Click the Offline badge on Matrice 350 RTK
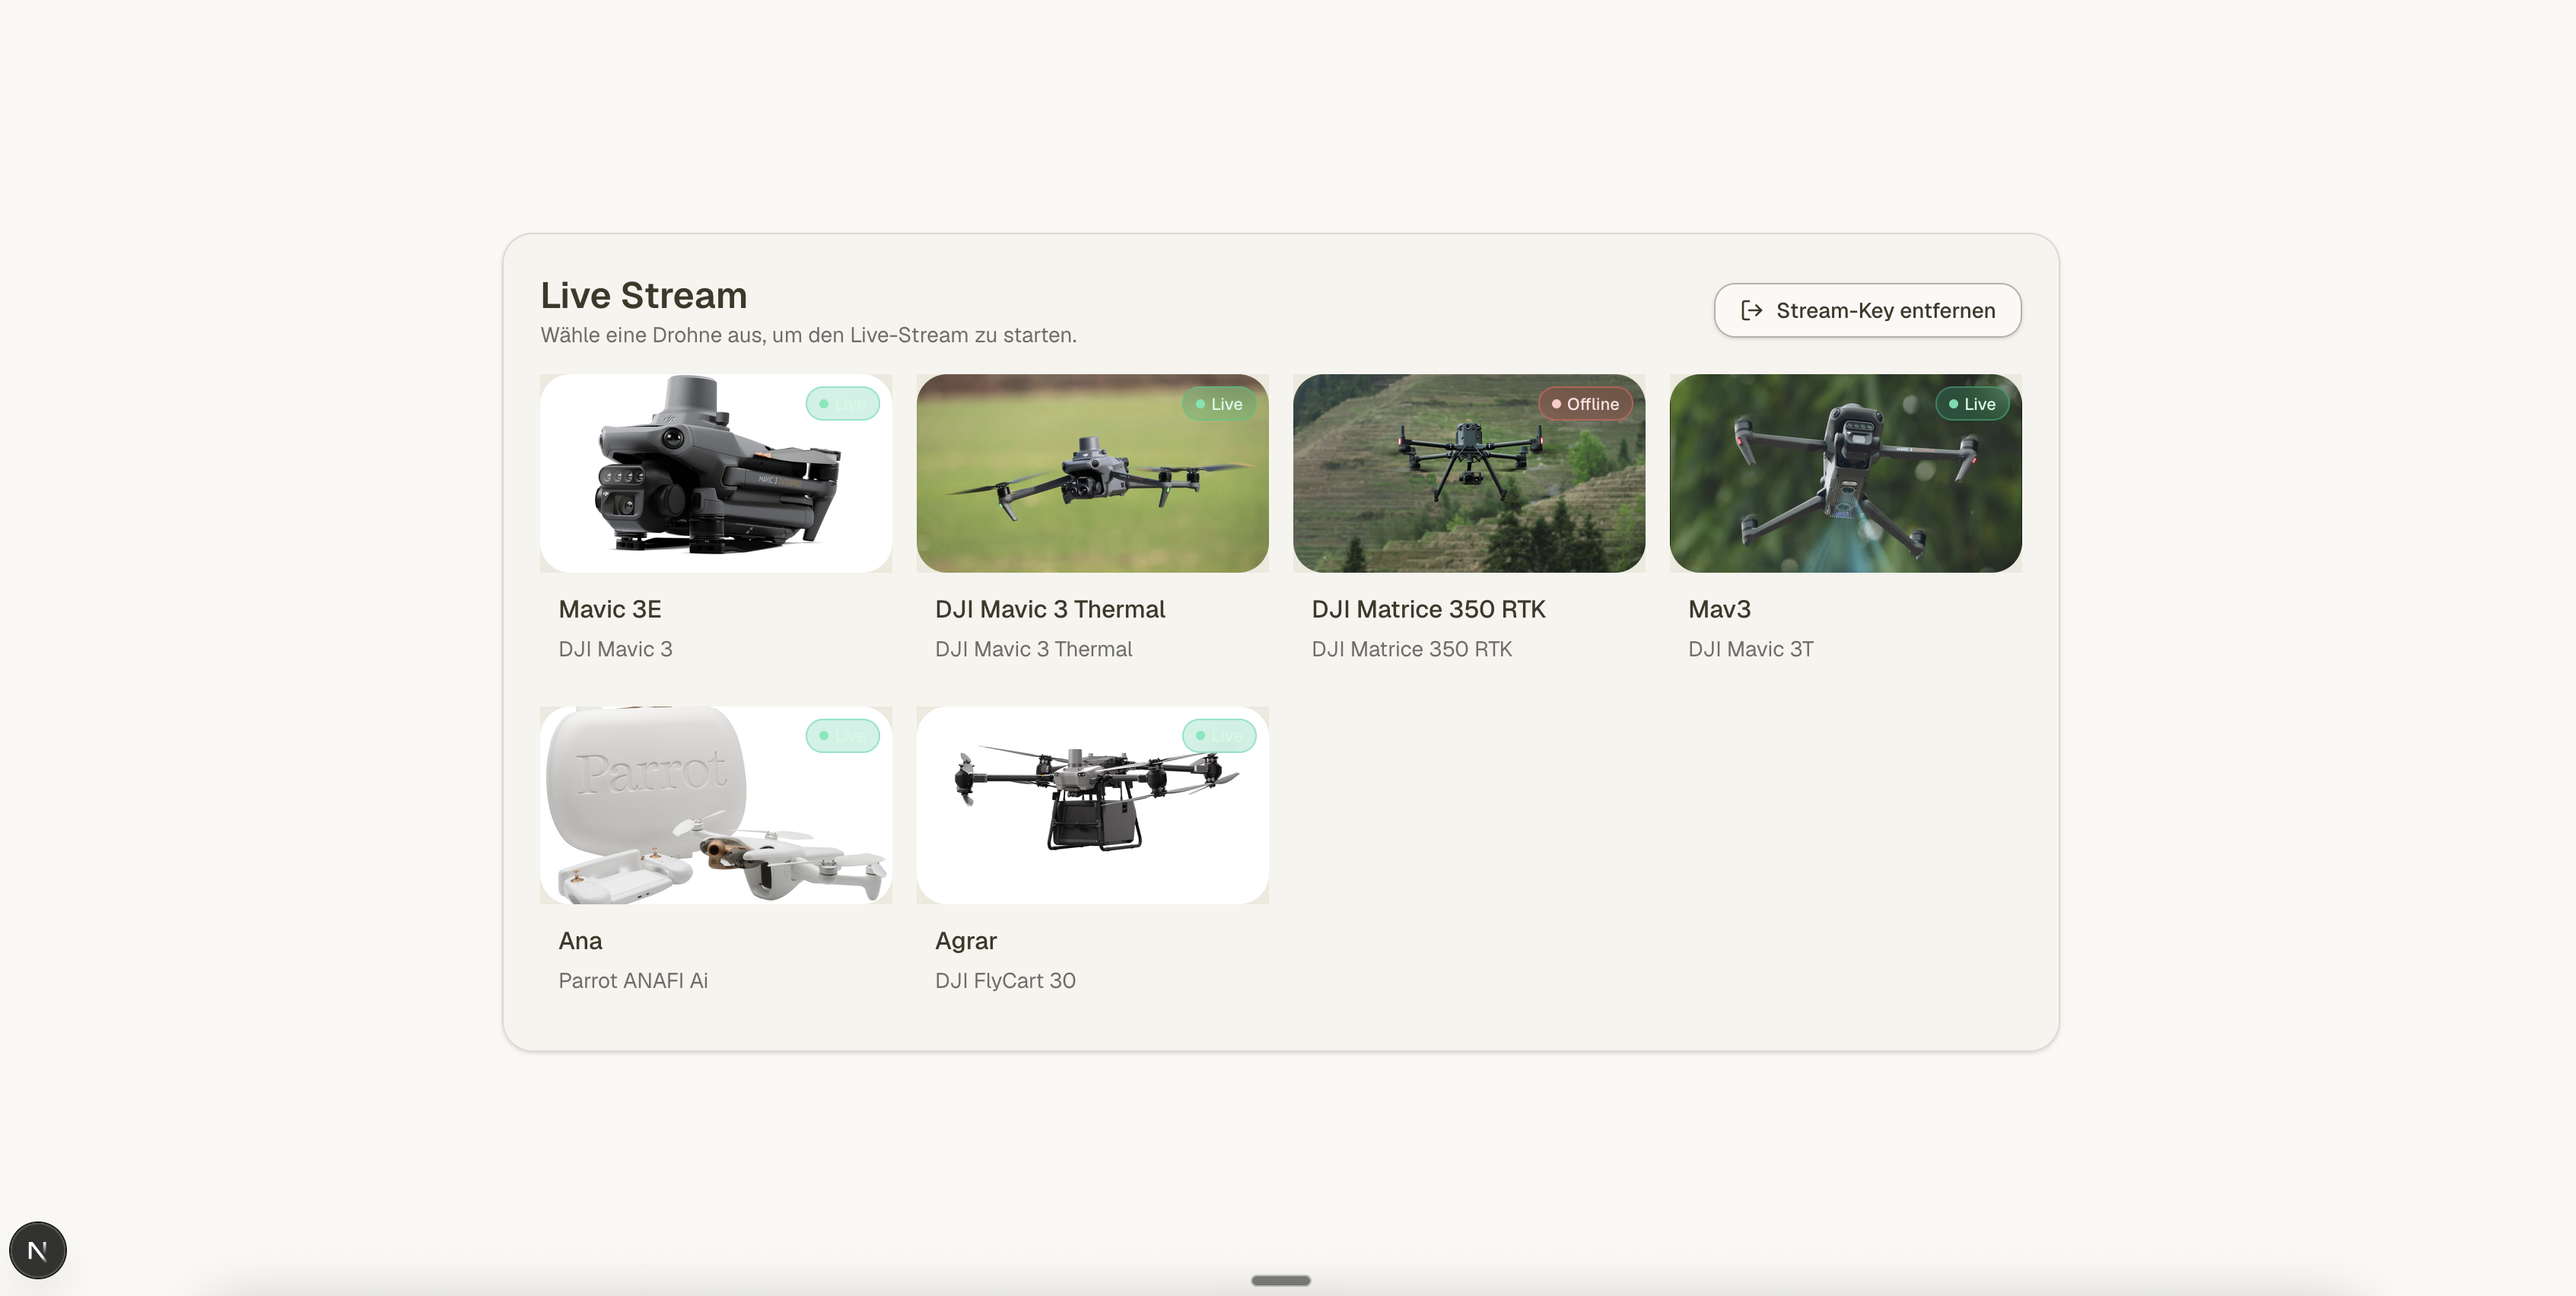The image size is (2576, 1296). click(1585, 404)
